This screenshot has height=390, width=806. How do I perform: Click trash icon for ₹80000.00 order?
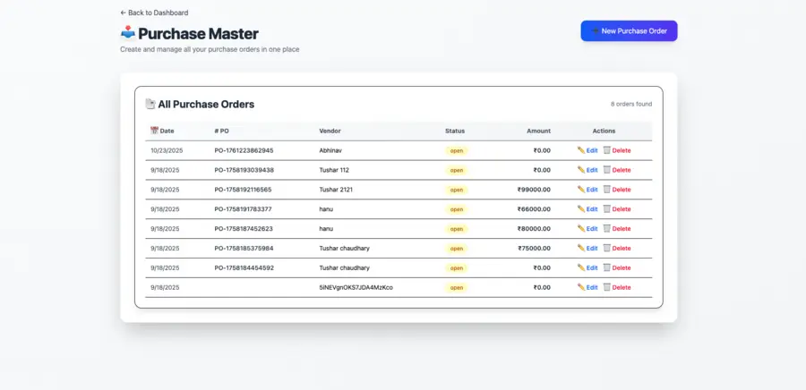[606, 229]
